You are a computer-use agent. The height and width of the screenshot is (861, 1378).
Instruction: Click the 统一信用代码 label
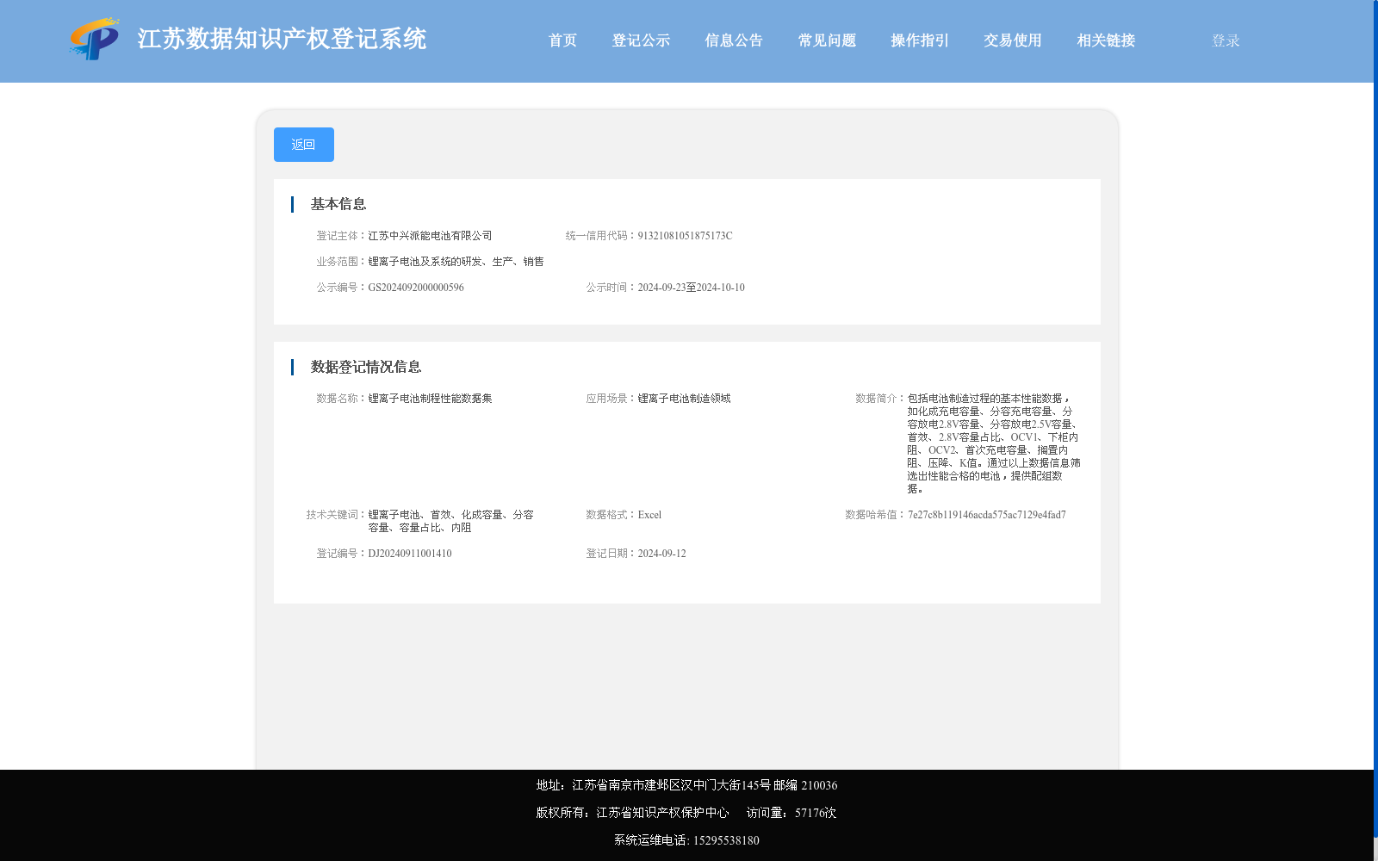[597, 236]
